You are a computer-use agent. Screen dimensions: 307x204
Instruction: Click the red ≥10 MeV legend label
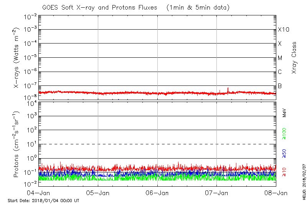pos(285,172)
